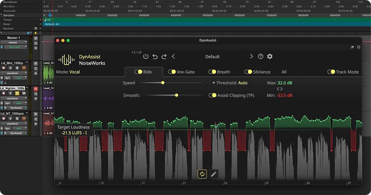Record-arm the Ld_Mm_120bp track
The image size is (371, 195).
3,68
